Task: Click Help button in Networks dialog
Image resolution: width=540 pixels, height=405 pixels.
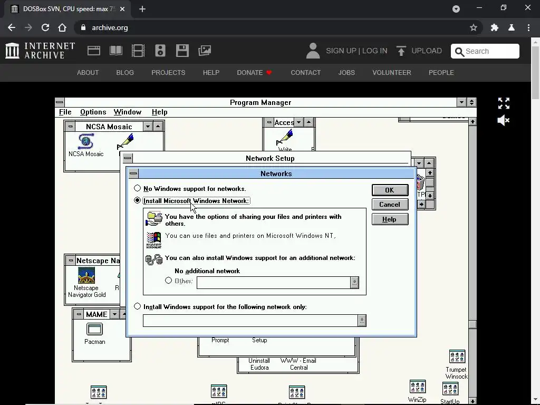Action: [390, 219]
